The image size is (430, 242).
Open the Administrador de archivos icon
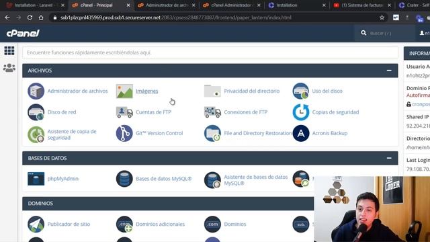point(36,91)
